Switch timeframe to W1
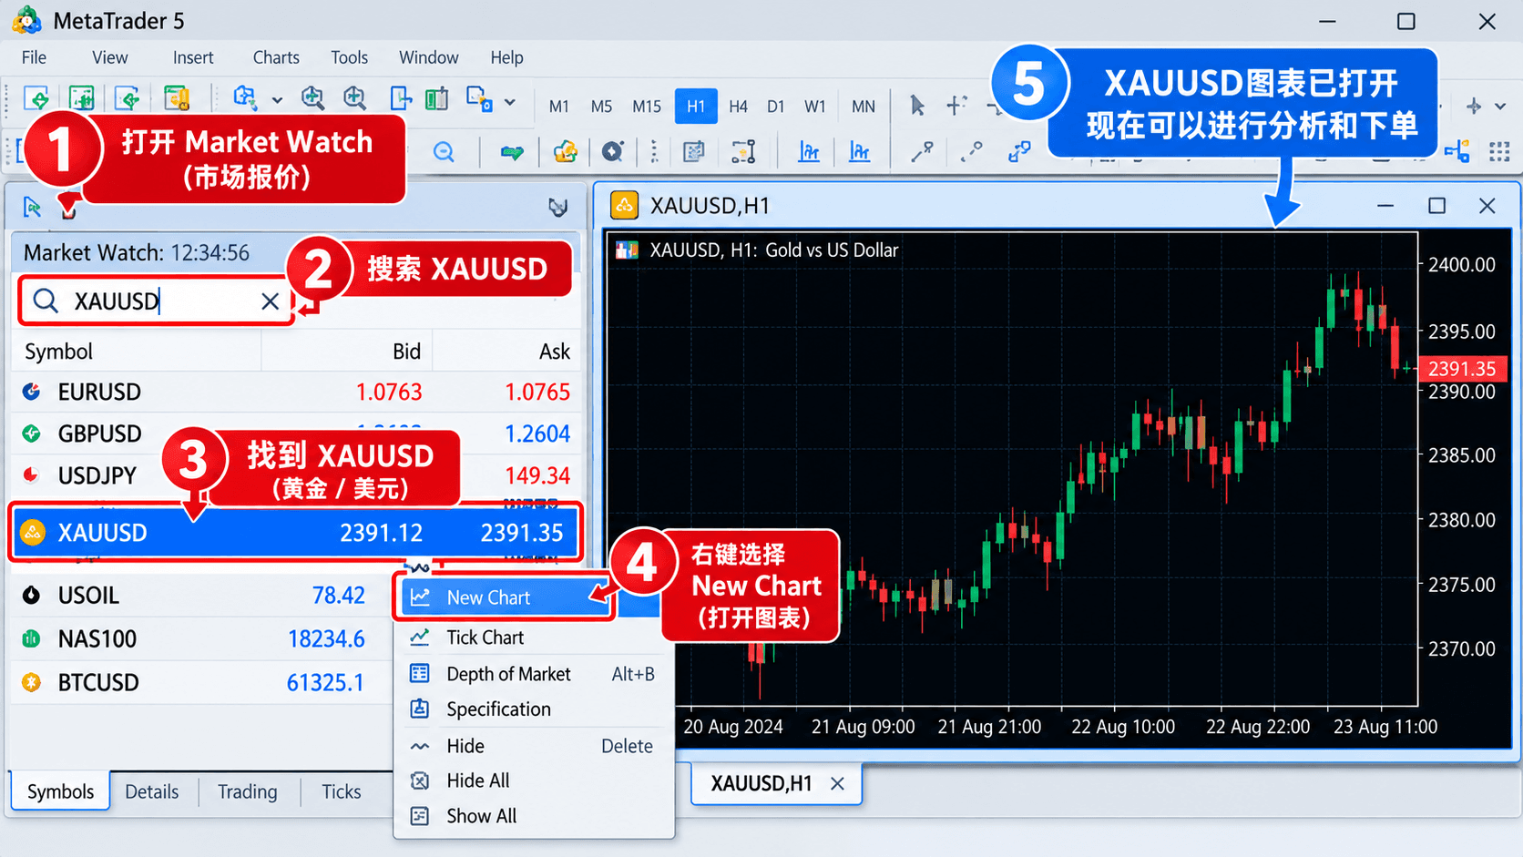 (x=815, y=107)
